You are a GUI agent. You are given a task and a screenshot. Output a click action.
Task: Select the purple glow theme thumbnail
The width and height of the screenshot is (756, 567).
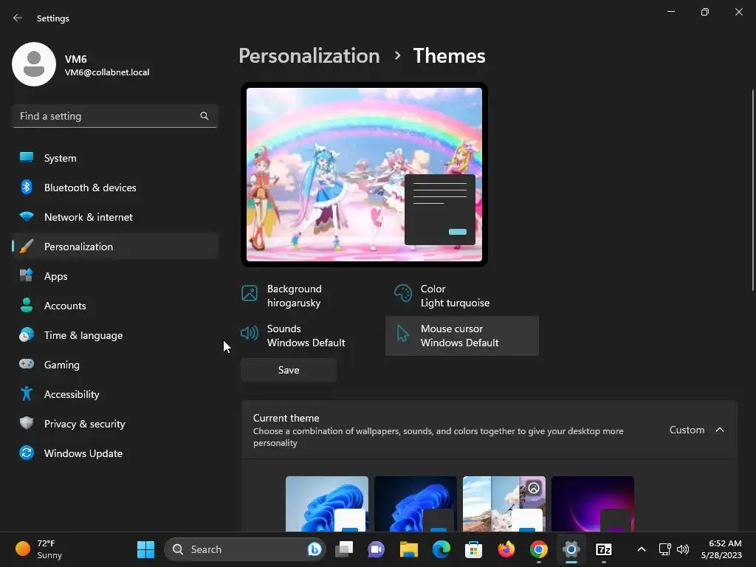coord(593,504)
